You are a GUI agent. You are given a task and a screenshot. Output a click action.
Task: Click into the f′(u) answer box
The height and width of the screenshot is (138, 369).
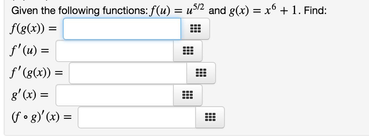(115, 51)
